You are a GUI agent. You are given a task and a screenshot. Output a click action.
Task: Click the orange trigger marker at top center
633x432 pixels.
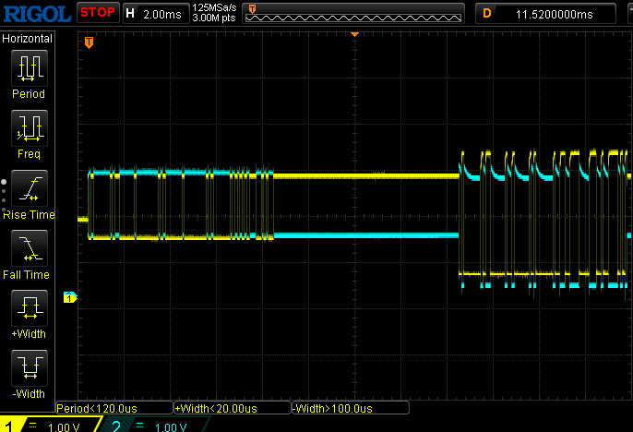point(354,35)
